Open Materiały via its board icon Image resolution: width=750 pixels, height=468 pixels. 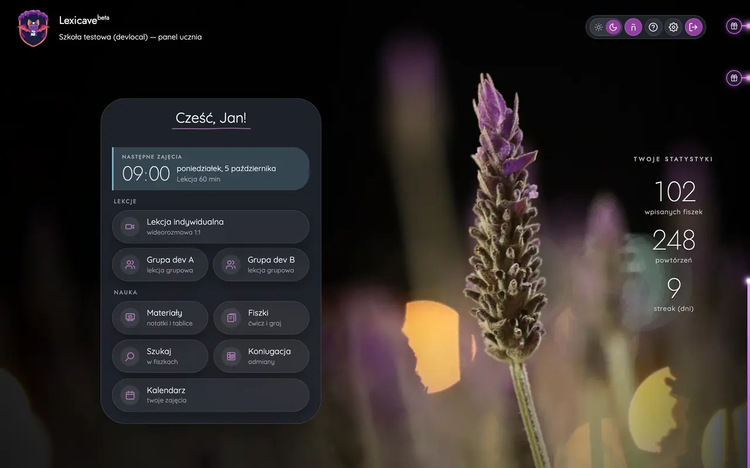(130, 318)
